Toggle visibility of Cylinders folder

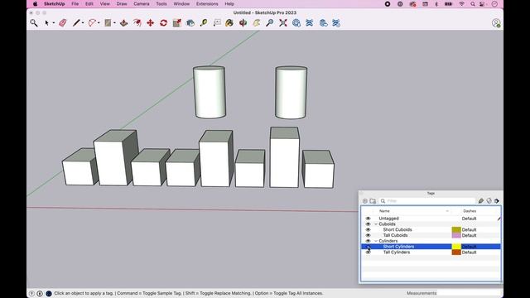[368, 241]
